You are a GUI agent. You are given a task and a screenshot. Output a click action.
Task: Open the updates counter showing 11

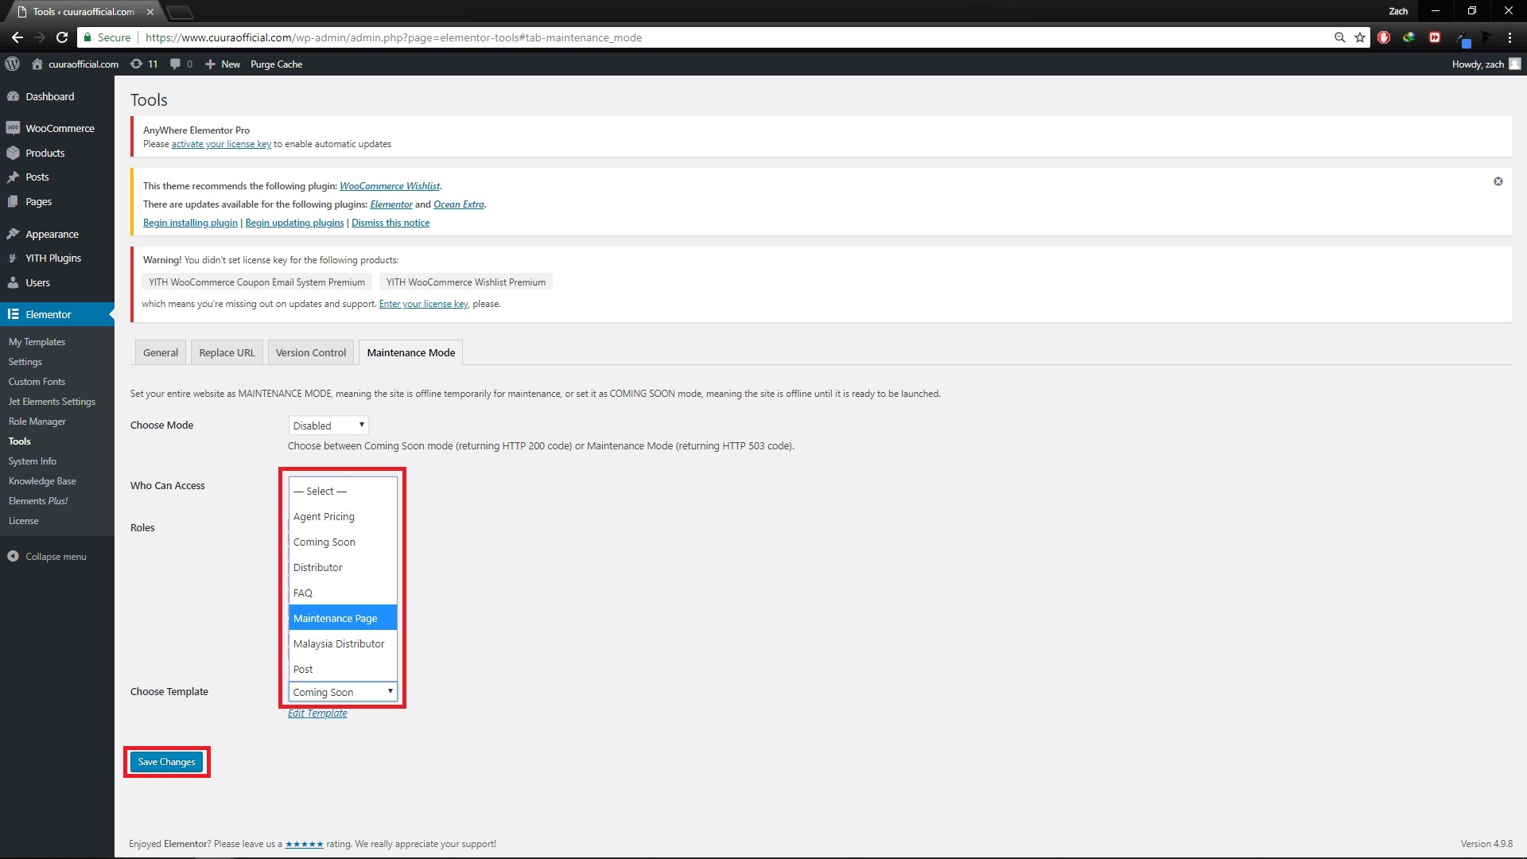point(144,64)
